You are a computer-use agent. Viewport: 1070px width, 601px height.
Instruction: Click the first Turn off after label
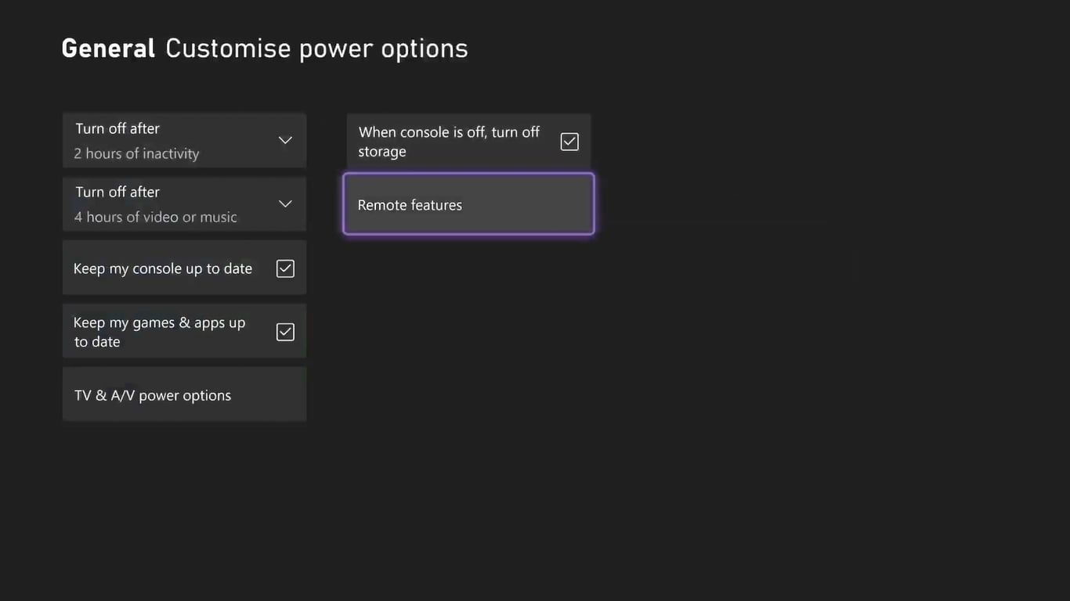pos(117,128)
